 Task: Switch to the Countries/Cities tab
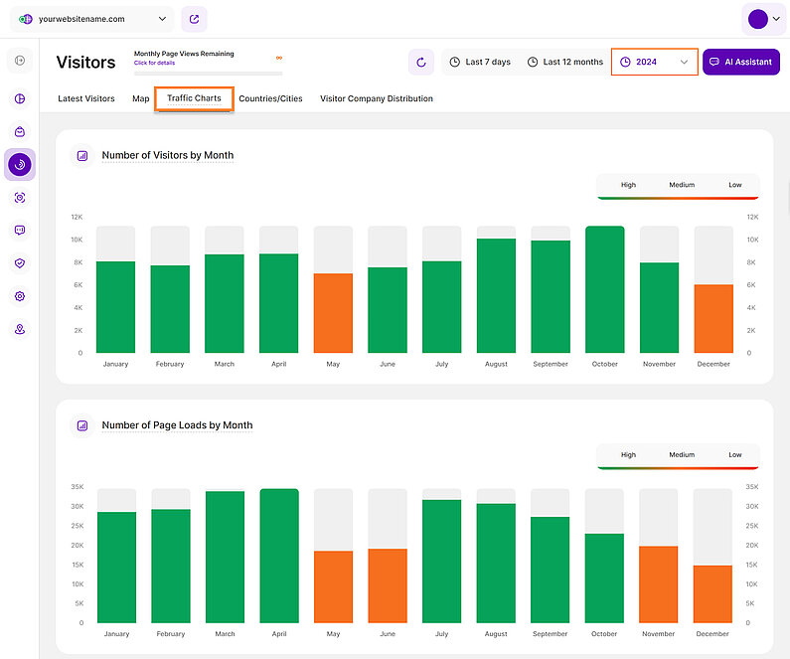[270, 98]
